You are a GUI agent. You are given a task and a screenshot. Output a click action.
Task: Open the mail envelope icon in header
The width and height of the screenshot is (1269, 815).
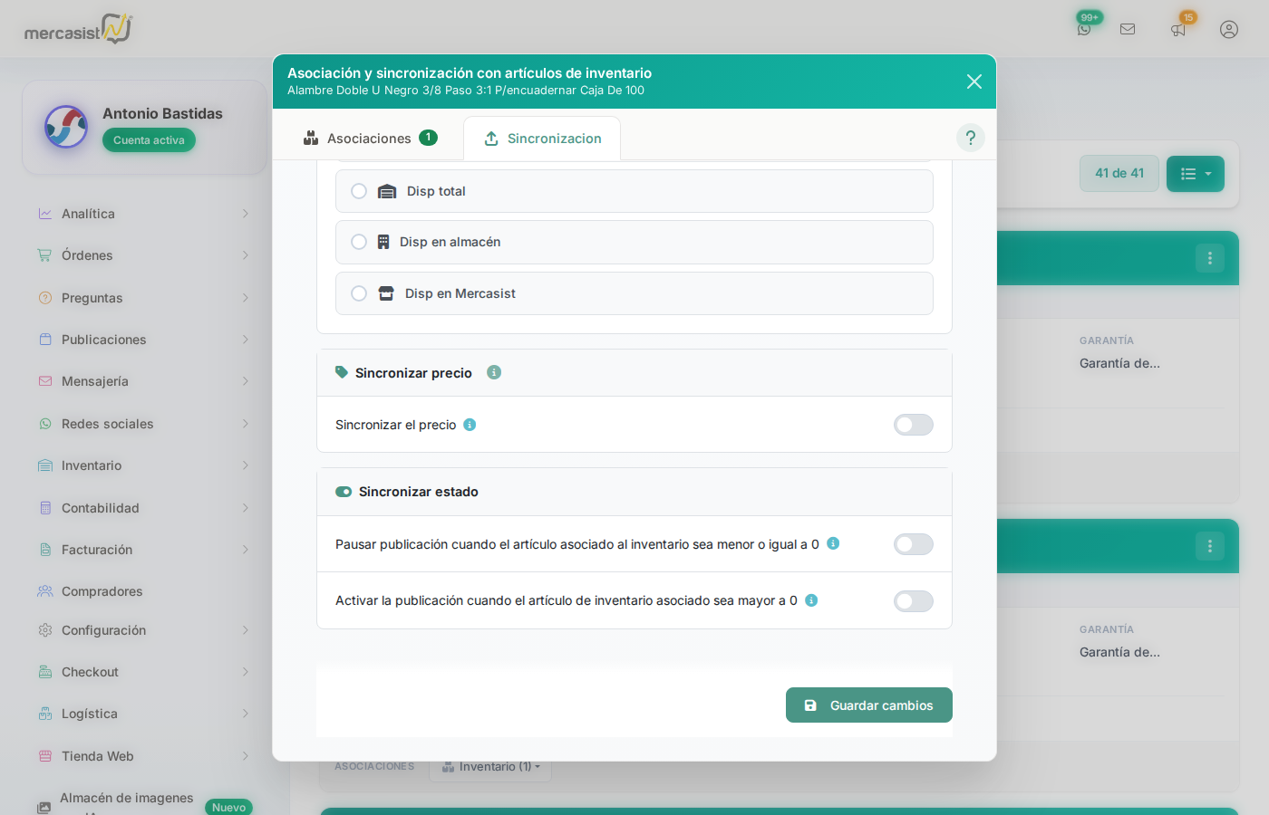coord(1128,29)
